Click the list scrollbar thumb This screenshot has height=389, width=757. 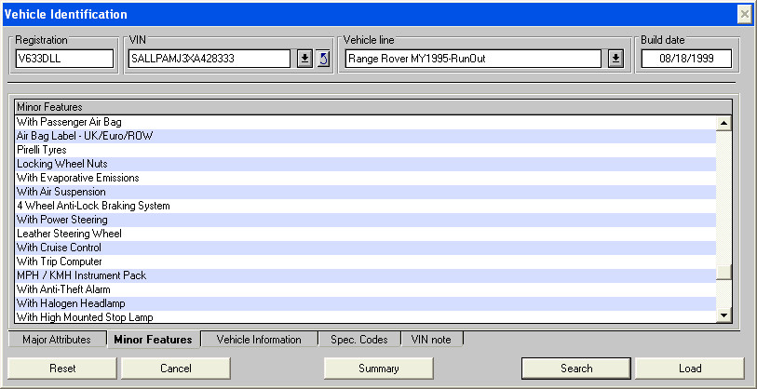(x=723, y=272)
